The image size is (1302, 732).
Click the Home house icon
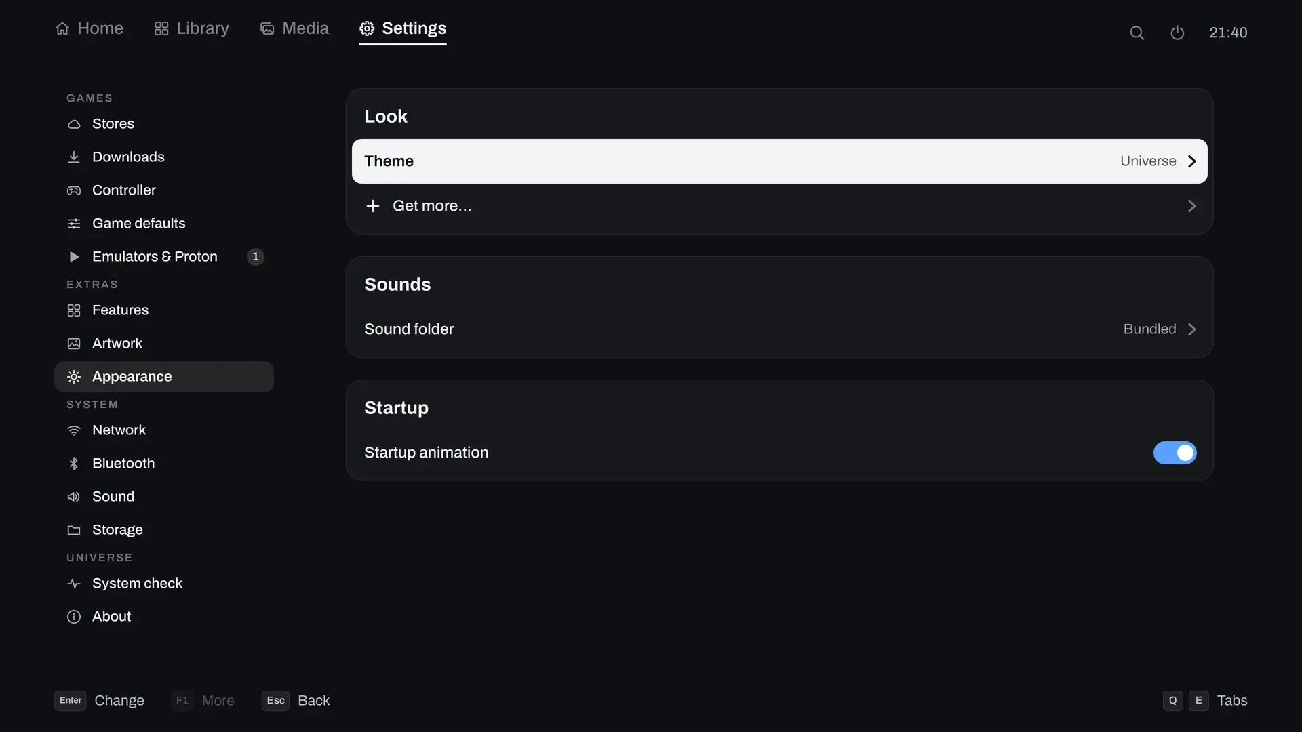[62, 28]
